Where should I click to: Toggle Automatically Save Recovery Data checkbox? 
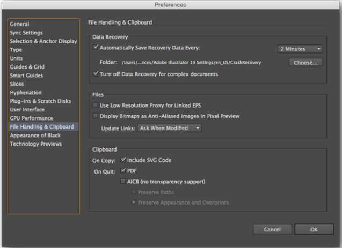click(x=96, y=48)
